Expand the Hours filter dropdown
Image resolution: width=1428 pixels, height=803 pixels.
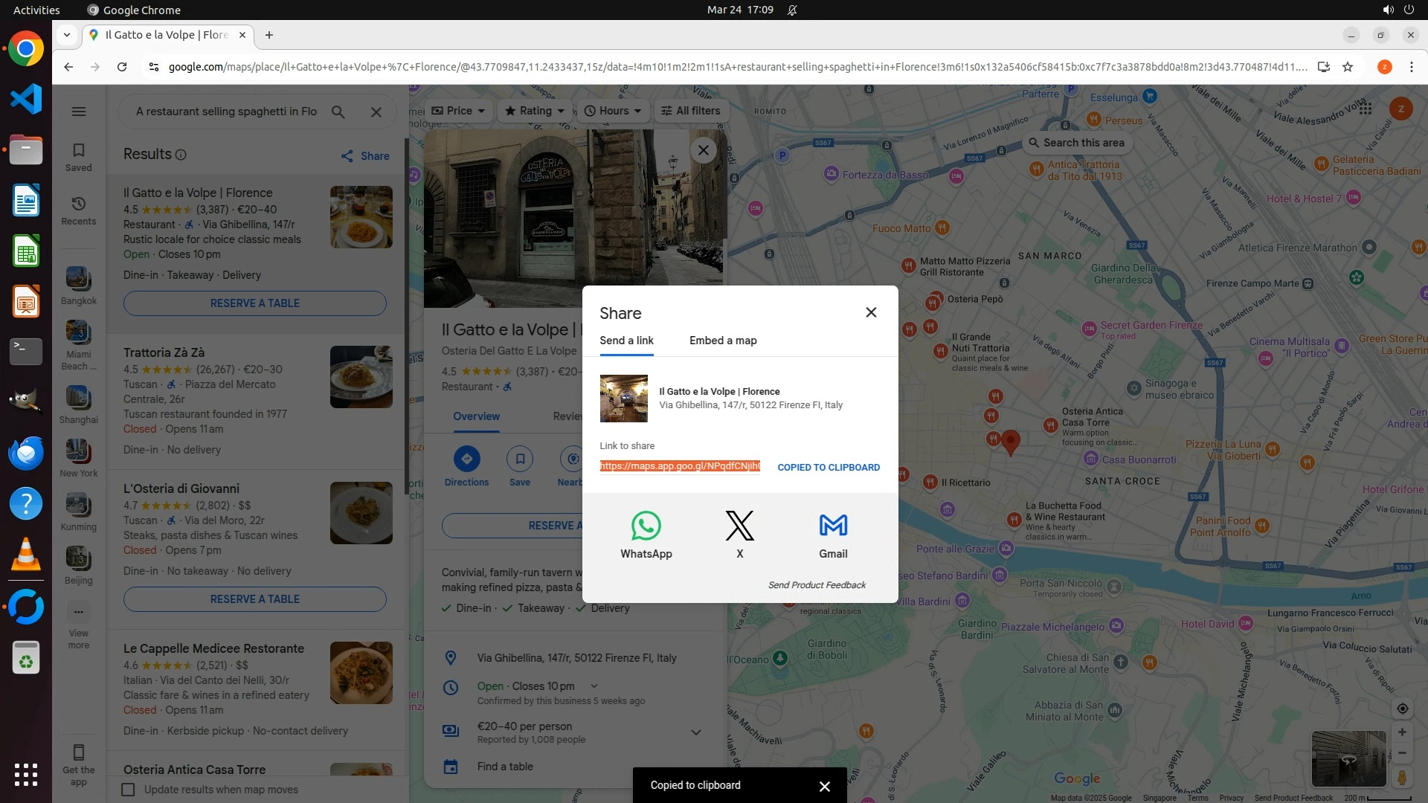tap(613, 111)
